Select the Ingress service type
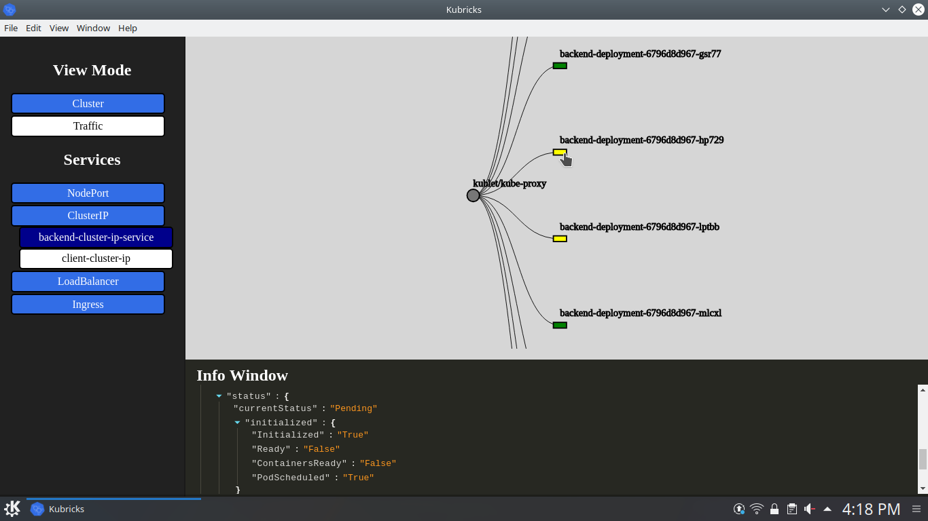Image resolution: width=928 pixels, height=521 pixels. (88, 305)
